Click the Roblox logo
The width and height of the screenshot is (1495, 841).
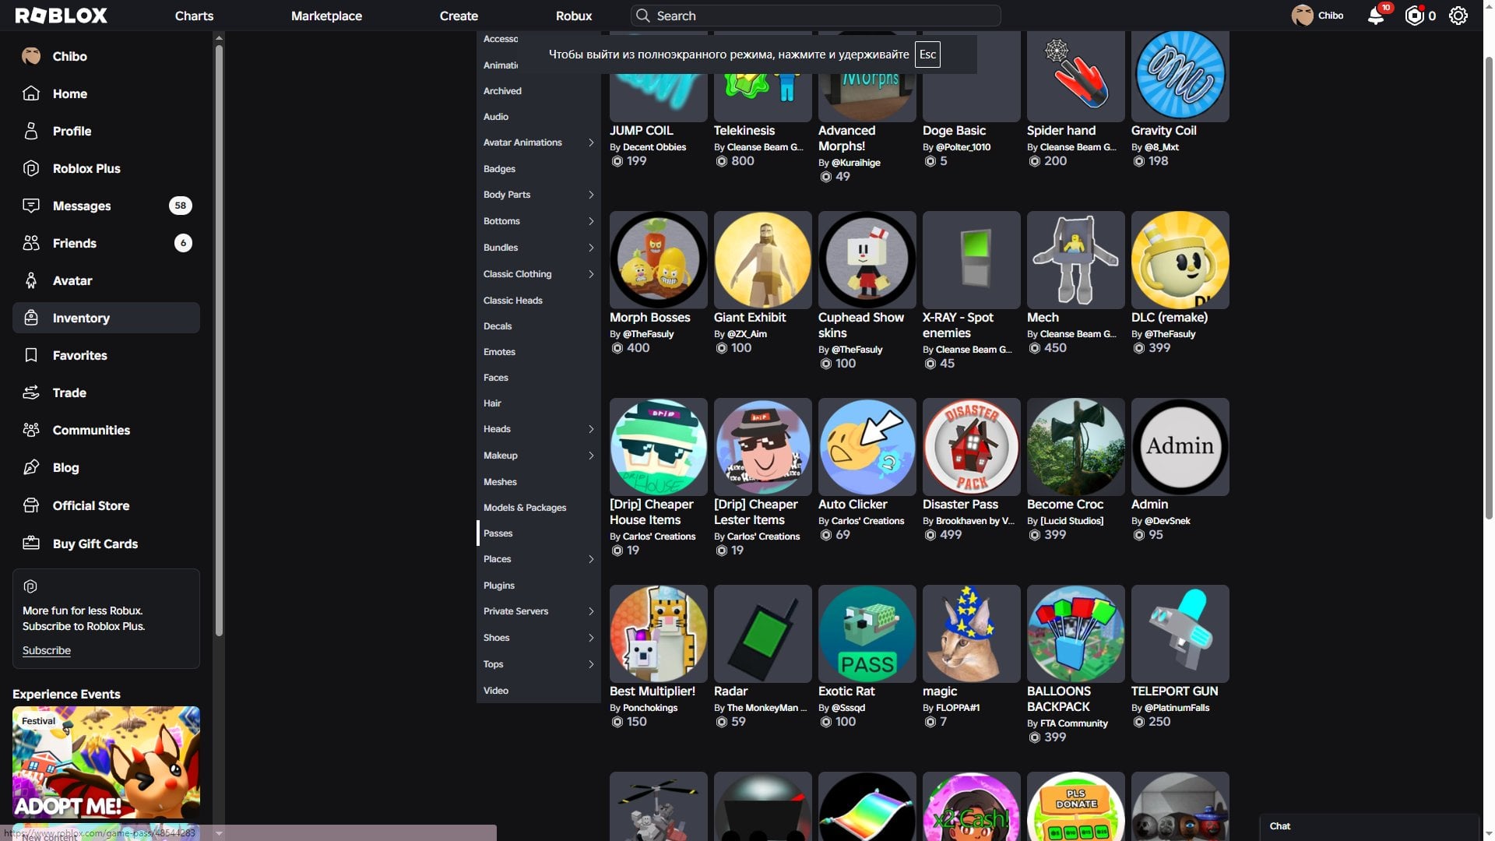point(62,16)
